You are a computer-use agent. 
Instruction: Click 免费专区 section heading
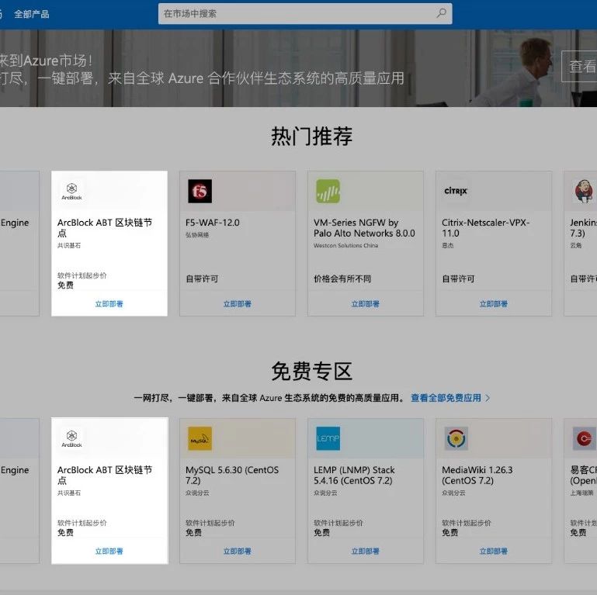pyautogui.click(x=312, y=372)
